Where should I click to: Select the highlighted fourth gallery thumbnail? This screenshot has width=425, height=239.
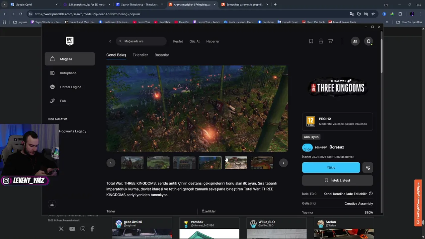210,163
